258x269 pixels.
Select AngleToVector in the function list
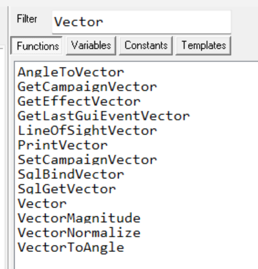click(71, 72)
